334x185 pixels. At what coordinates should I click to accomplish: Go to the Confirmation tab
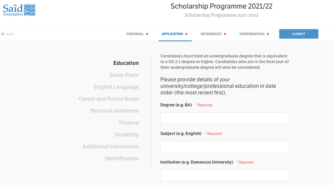coord(252,34)
